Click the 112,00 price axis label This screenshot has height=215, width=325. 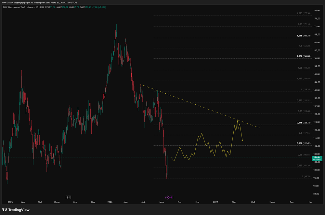[317, 146]
